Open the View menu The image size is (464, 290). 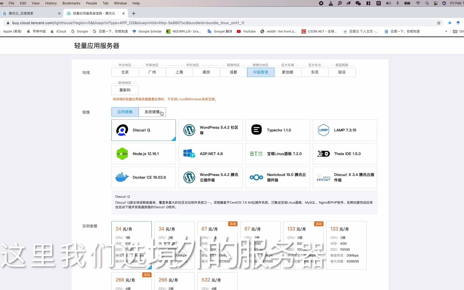(x=35, y=3)
